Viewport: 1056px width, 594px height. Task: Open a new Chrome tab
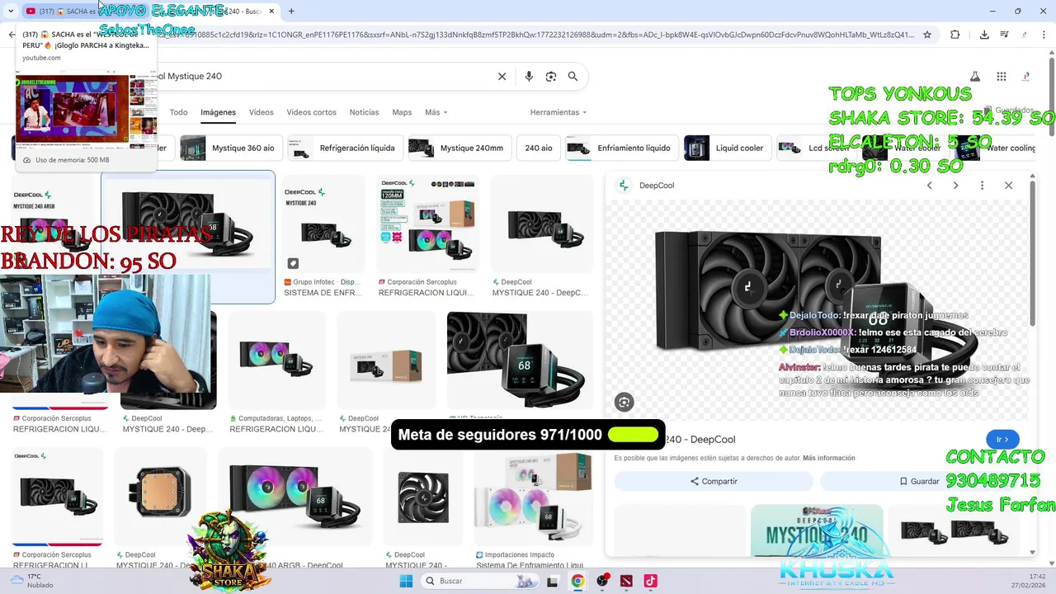coord(291,11)
